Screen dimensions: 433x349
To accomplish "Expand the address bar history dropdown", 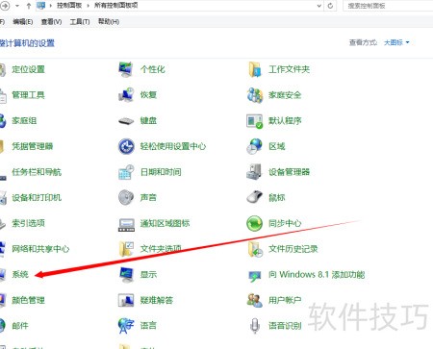I will tap(319, 6).
